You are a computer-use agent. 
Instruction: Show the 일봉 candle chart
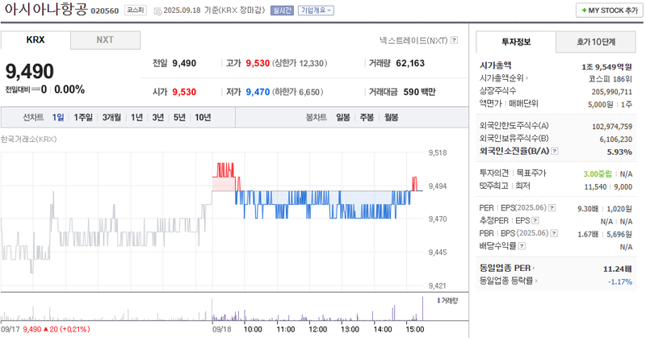(343, 117)
